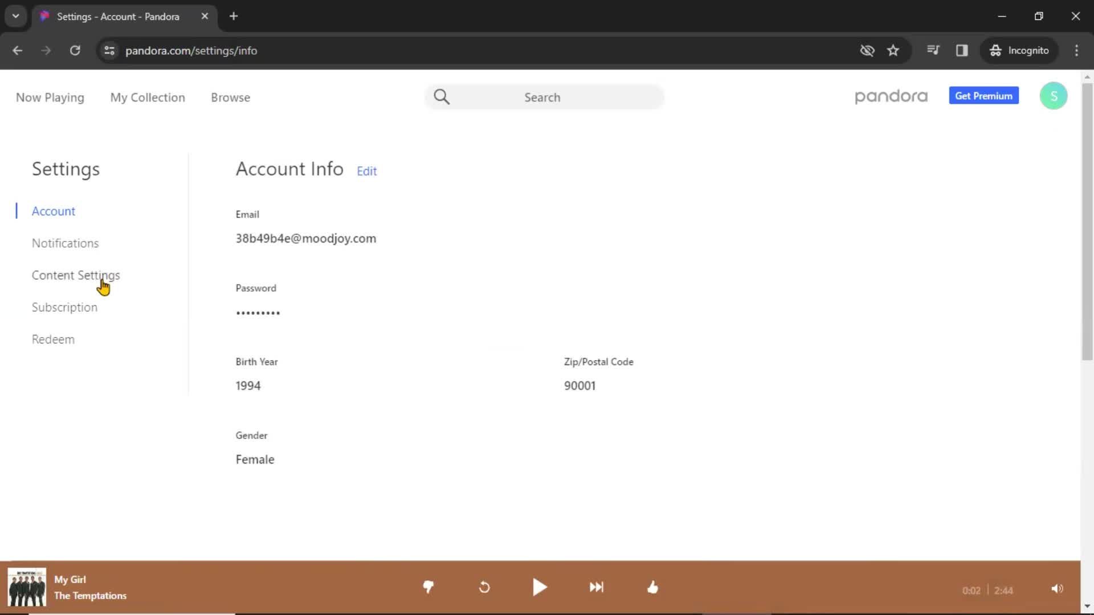Click the My Girl song title
This screenshot has width=1094, height=615.
click(70, 580)
